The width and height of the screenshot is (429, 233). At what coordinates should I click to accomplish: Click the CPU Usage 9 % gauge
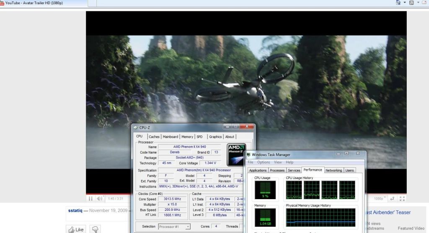(265, 190)
